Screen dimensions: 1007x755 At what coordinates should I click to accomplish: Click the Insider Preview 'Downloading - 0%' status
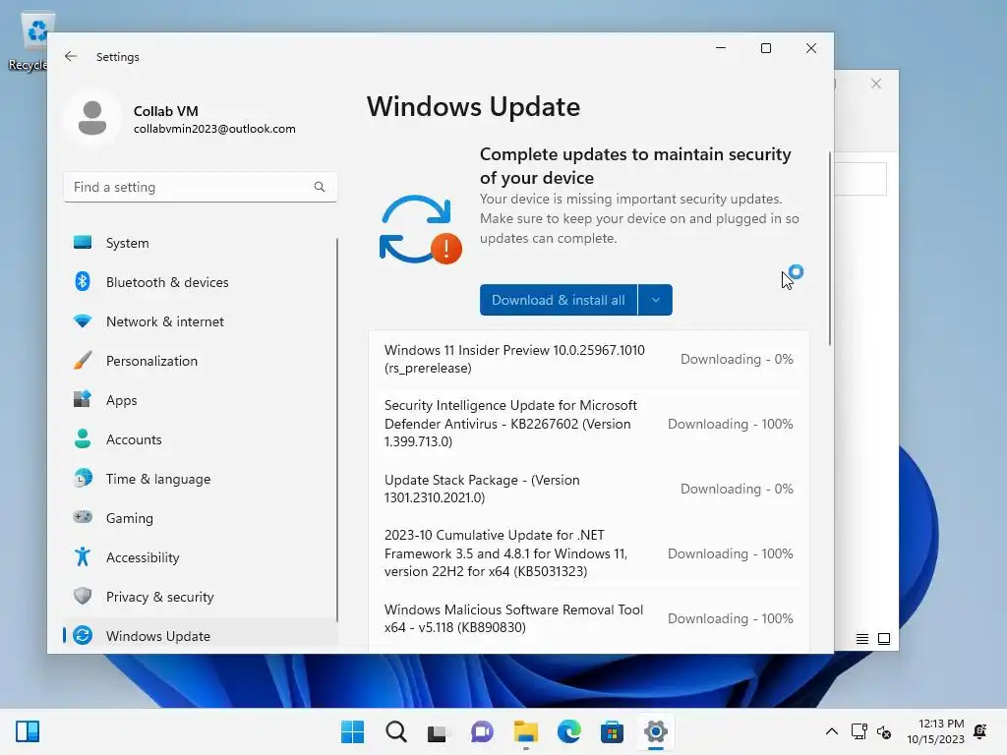737,359
